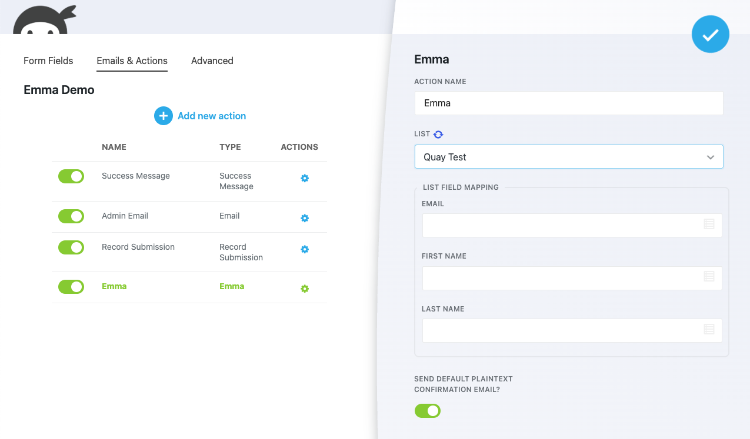Open merge tags icon in Last Name field
The image size is (750, 439).
(709, 329)
